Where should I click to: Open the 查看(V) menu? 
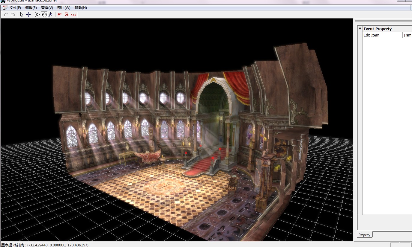(x=47, y=8)
